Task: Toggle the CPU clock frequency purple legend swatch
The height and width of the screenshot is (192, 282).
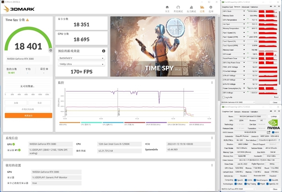Action: coord(156,123)
